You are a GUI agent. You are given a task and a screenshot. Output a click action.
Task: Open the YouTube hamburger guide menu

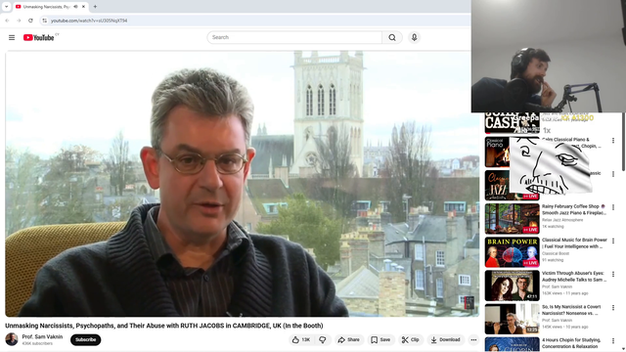tap(12, 37)
